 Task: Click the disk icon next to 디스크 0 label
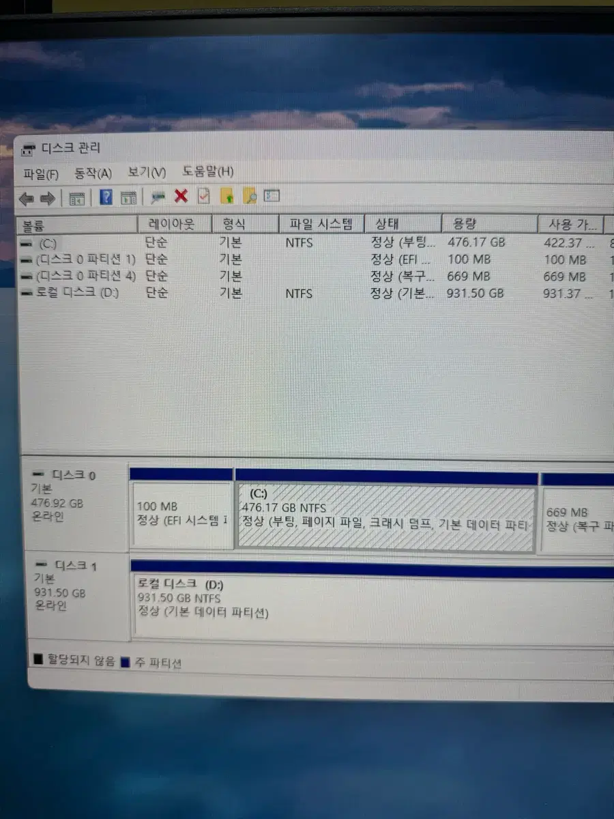point(39,474)
